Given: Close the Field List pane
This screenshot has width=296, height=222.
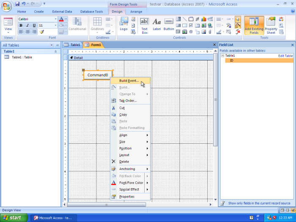Looking at the screenshot, I should click(x=293, y=45).
